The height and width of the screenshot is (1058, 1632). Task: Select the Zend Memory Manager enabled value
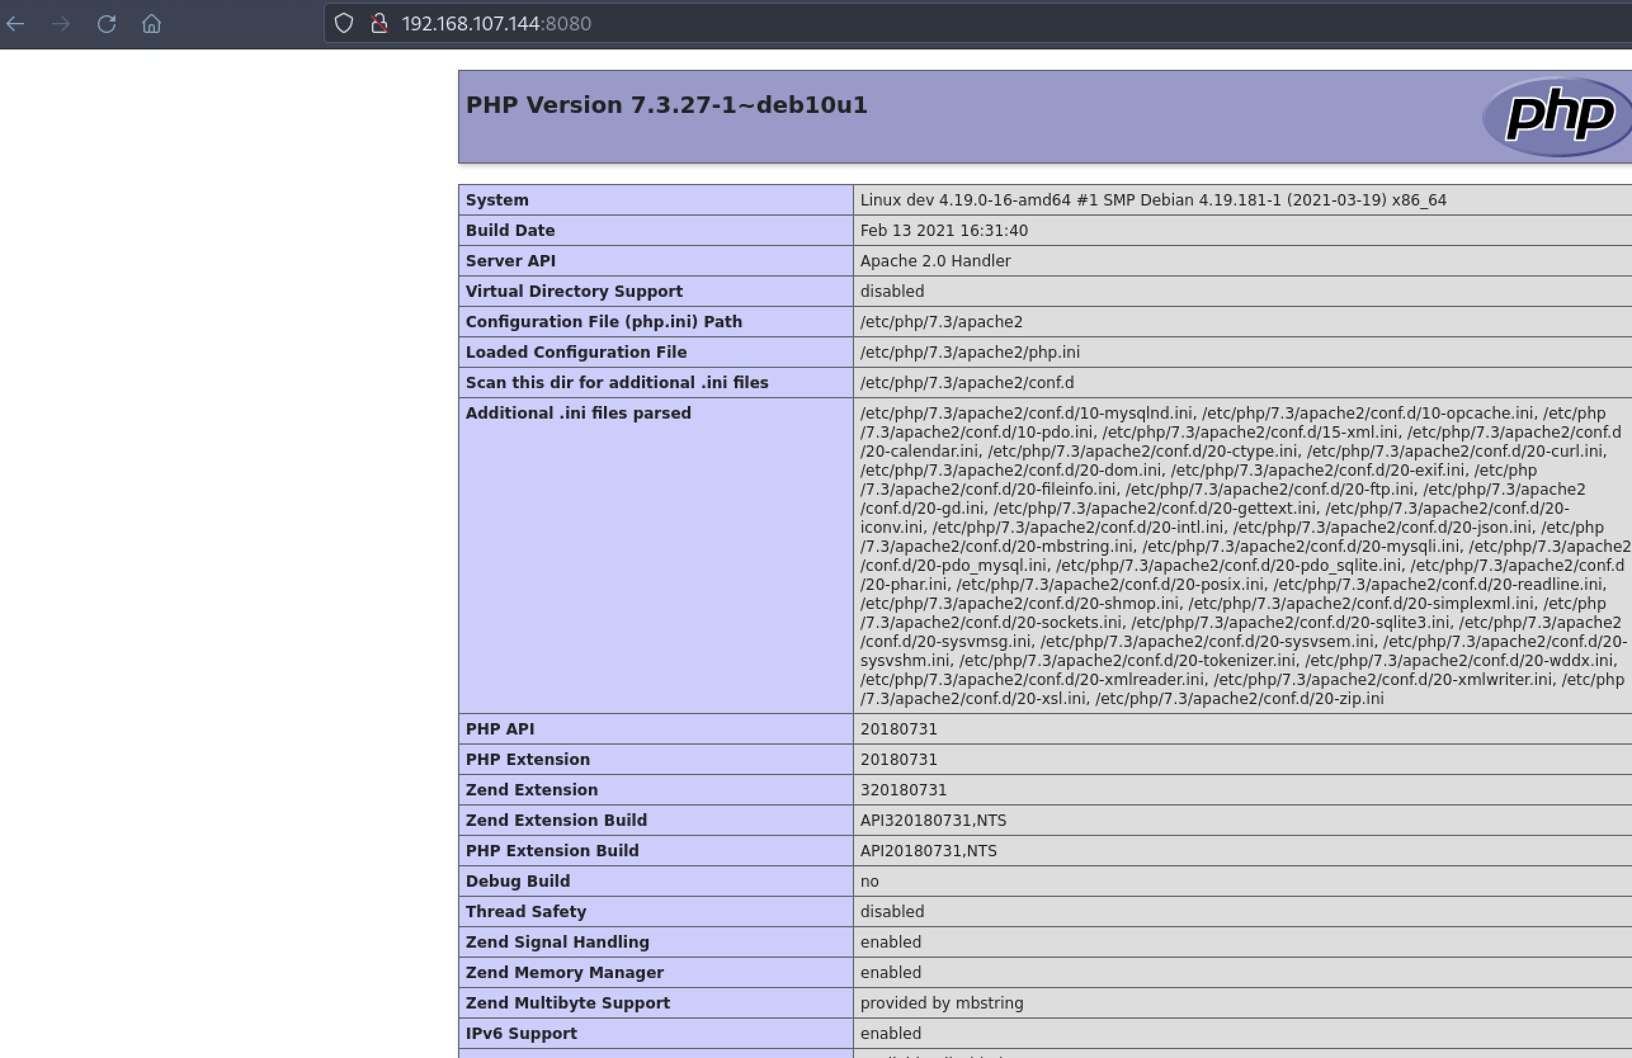[x=891, y=973]
